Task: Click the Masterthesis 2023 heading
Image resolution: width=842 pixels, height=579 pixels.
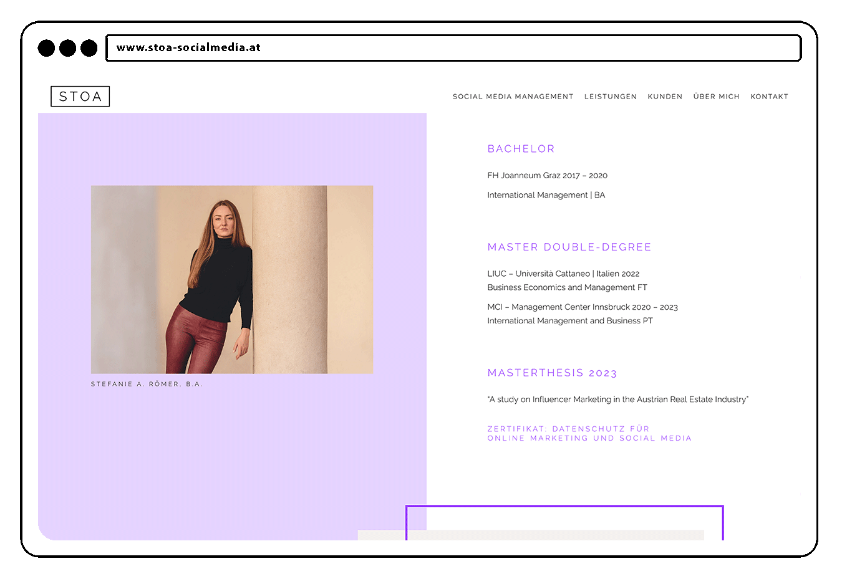Action: (552, 373)
